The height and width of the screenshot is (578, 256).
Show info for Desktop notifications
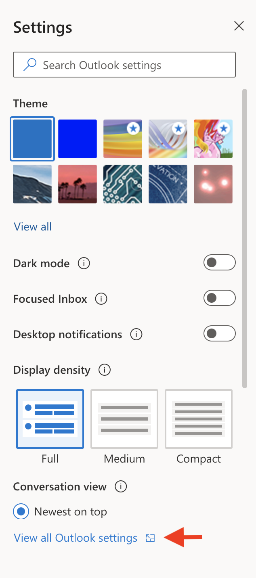[136, 335]
